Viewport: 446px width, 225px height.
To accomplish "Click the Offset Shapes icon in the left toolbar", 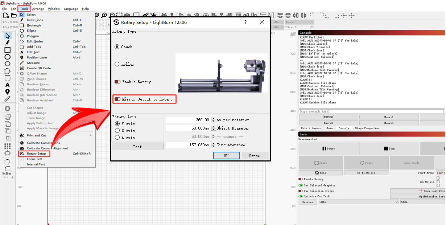I will click(x=8, y=109).
